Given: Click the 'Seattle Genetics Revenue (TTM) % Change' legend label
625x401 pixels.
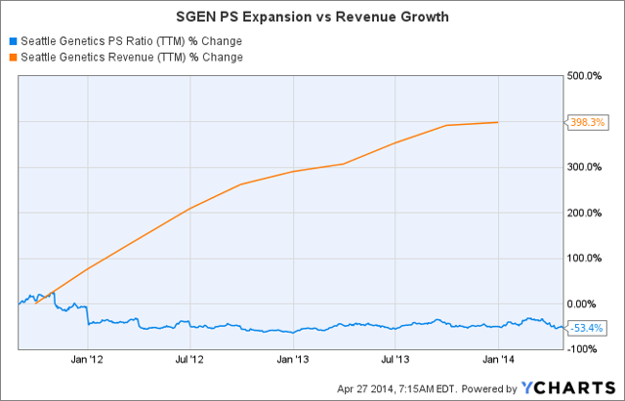Looking at the screenshot, I should point(132,58).
